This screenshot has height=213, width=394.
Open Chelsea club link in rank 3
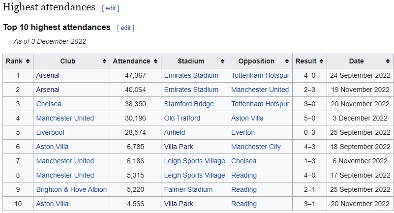click(x=49, y=104)
